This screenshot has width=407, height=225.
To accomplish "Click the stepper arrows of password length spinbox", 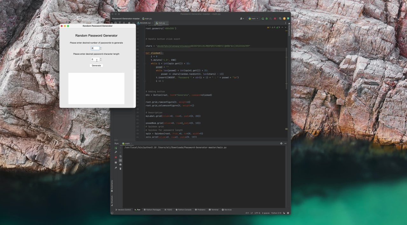I will [x=101, y=59].
